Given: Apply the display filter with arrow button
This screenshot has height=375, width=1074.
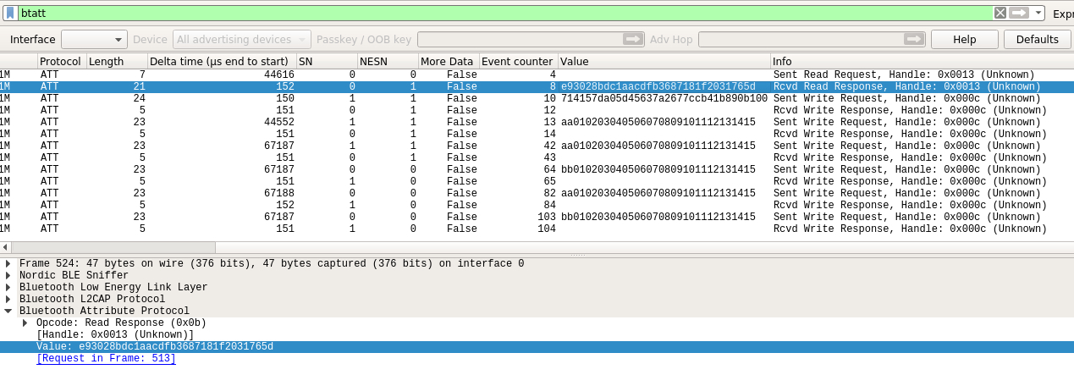Looking at the screenshot, I should click(x=1019, y=13).
